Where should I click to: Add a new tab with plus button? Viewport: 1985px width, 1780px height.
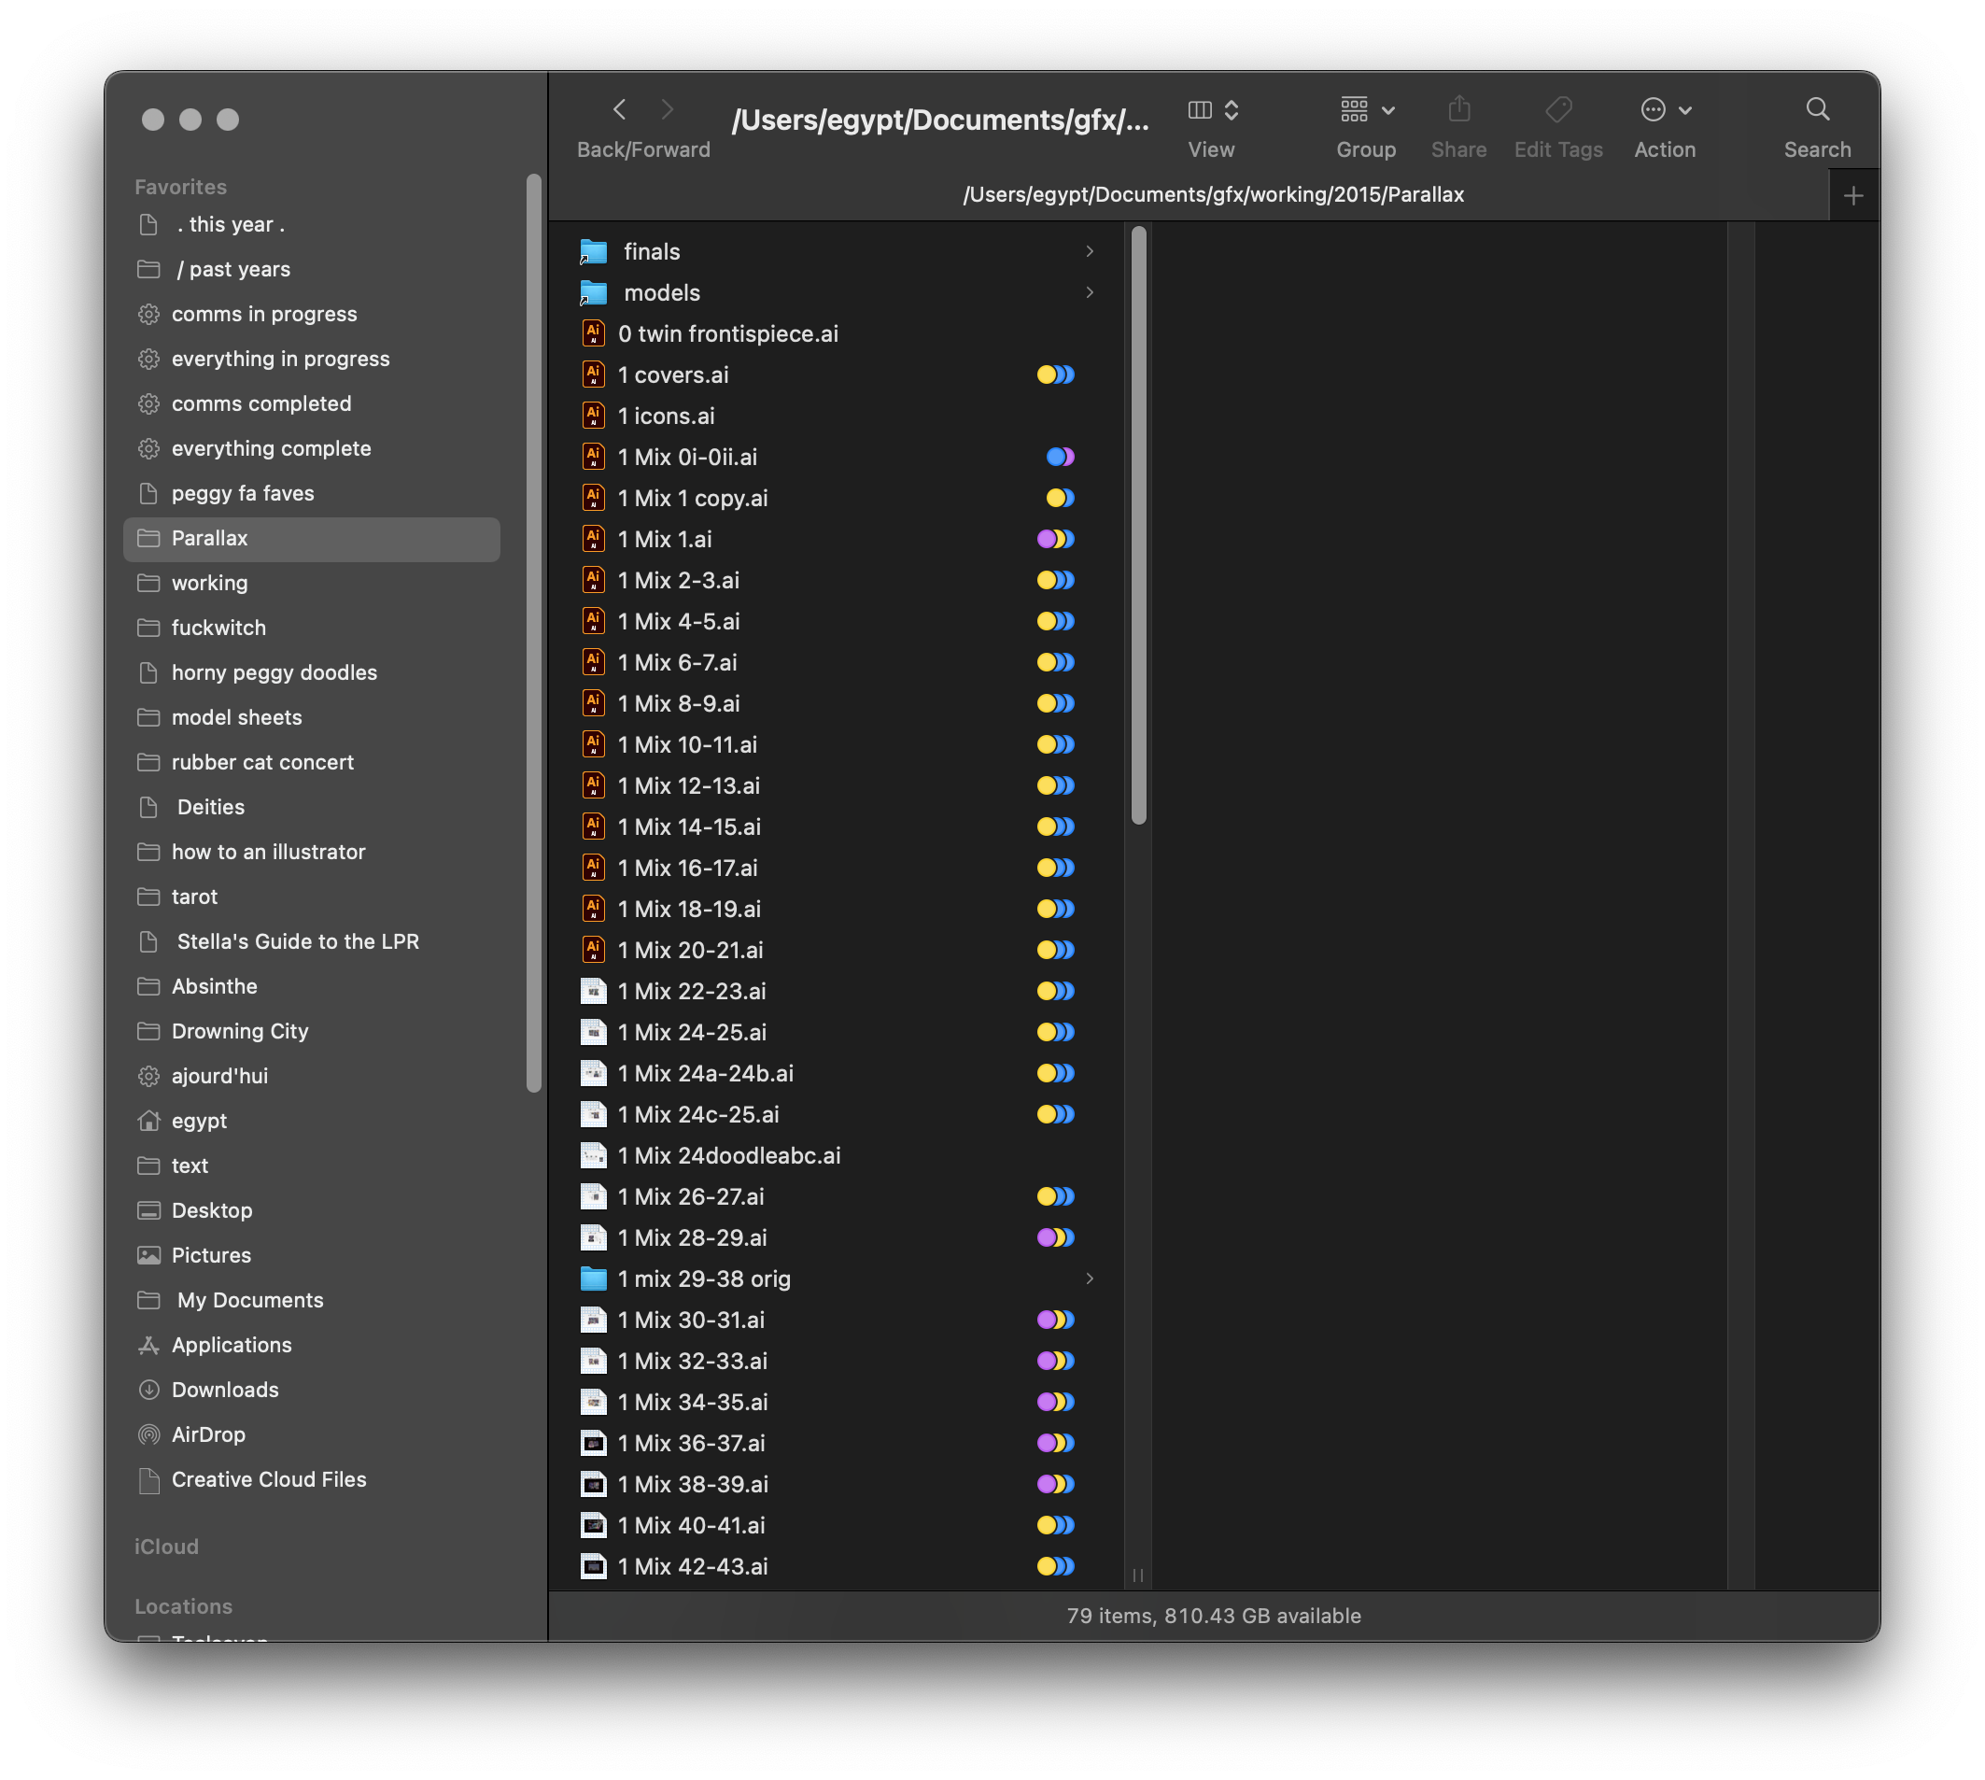coord(1853,195)
